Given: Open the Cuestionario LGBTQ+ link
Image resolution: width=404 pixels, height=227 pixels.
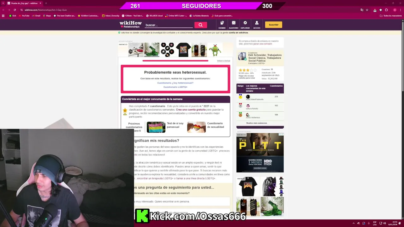Looking at the screenshot, I should (175, 87).
